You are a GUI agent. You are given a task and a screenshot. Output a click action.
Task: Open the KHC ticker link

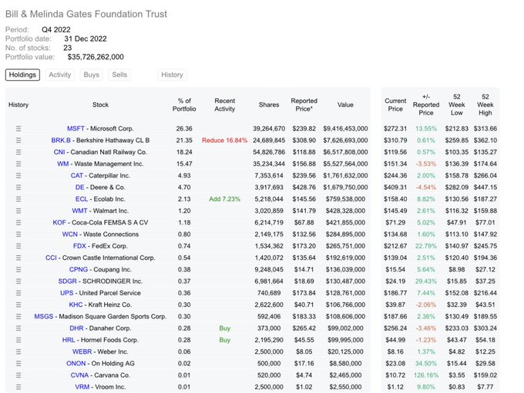(x=76, y=305)
